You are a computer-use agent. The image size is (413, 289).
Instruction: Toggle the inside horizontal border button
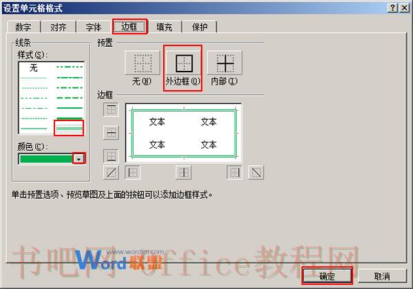tap(111, 132)
